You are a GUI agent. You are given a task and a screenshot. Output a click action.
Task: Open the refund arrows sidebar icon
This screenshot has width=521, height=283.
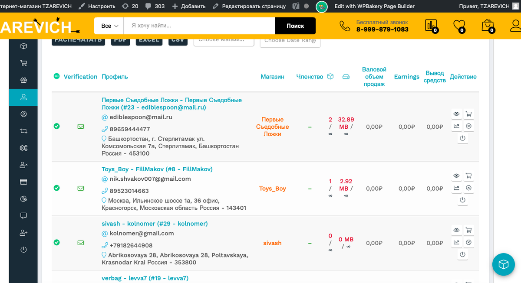click(x=23, y=131)
